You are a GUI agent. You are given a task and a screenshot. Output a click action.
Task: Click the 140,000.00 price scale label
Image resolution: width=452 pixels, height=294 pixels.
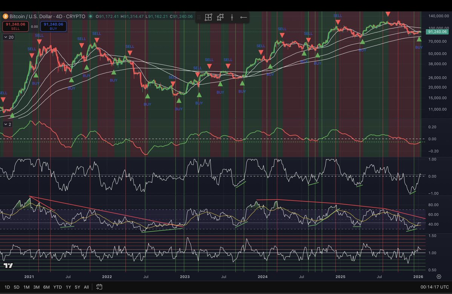[438, 16]
